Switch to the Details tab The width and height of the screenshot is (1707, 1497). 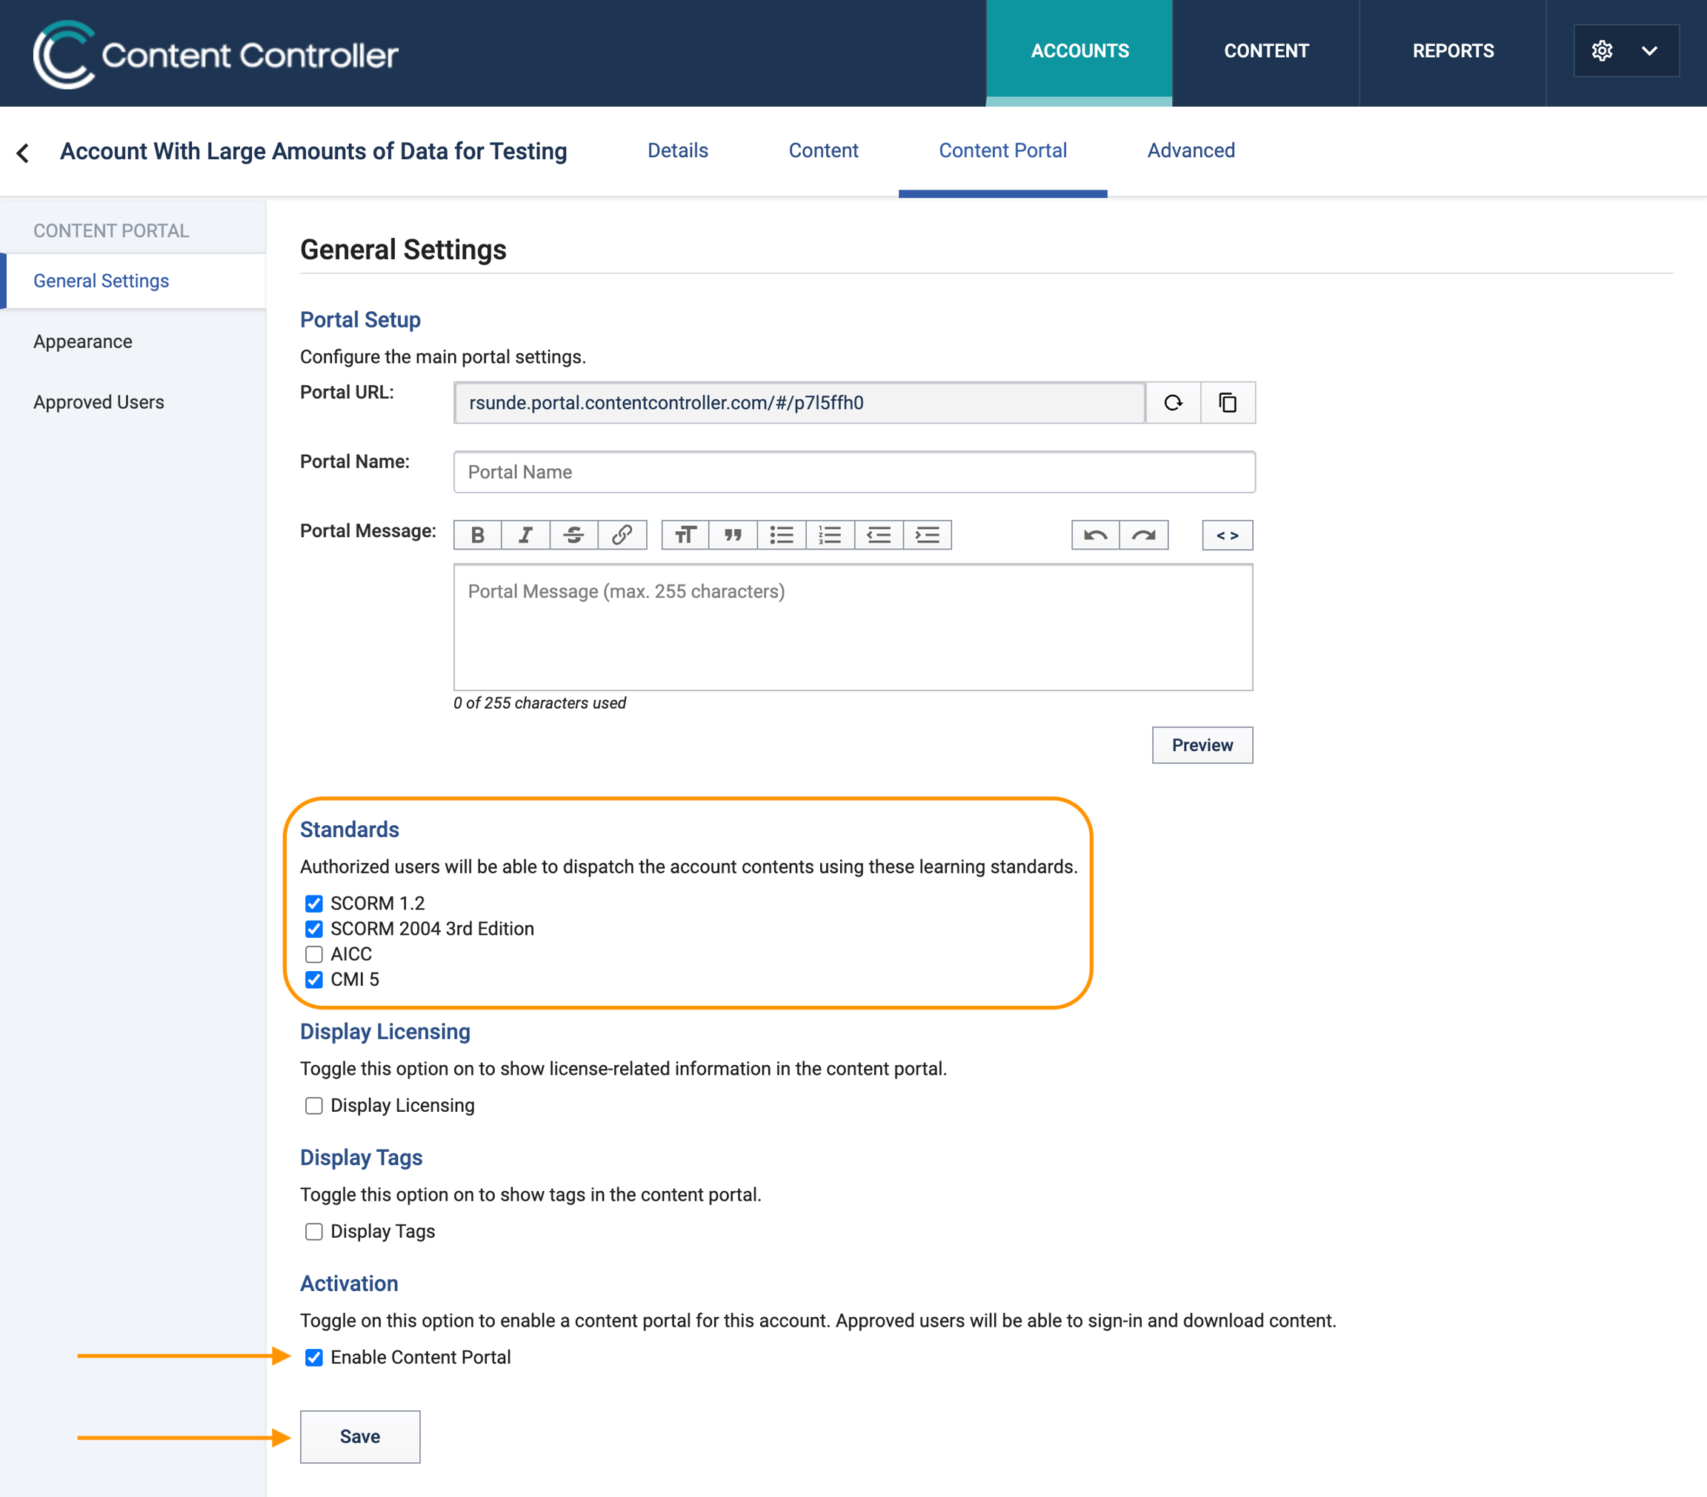point(677,150)
